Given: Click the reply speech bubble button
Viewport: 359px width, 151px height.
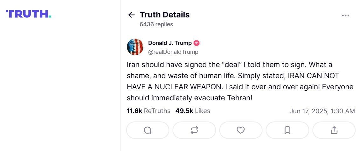Looking at the screenshot, I should (148, 130).
